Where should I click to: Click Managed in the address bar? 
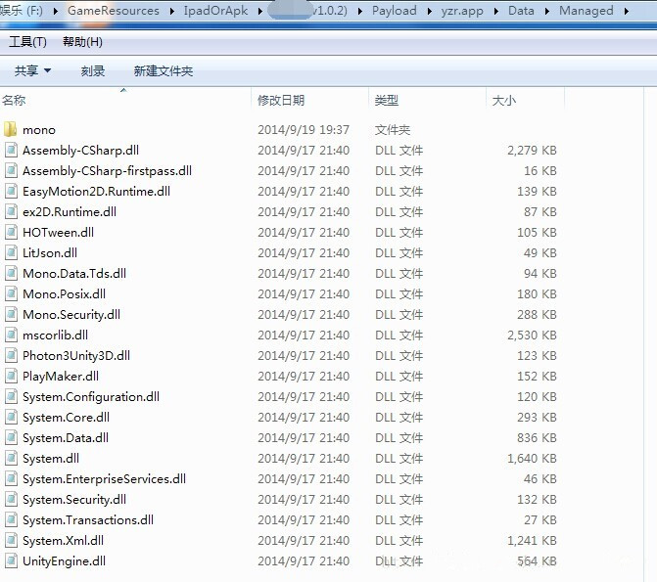(586, 11)
